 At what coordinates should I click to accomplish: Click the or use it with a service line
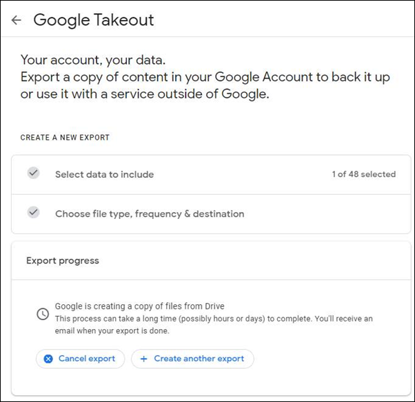145,94
